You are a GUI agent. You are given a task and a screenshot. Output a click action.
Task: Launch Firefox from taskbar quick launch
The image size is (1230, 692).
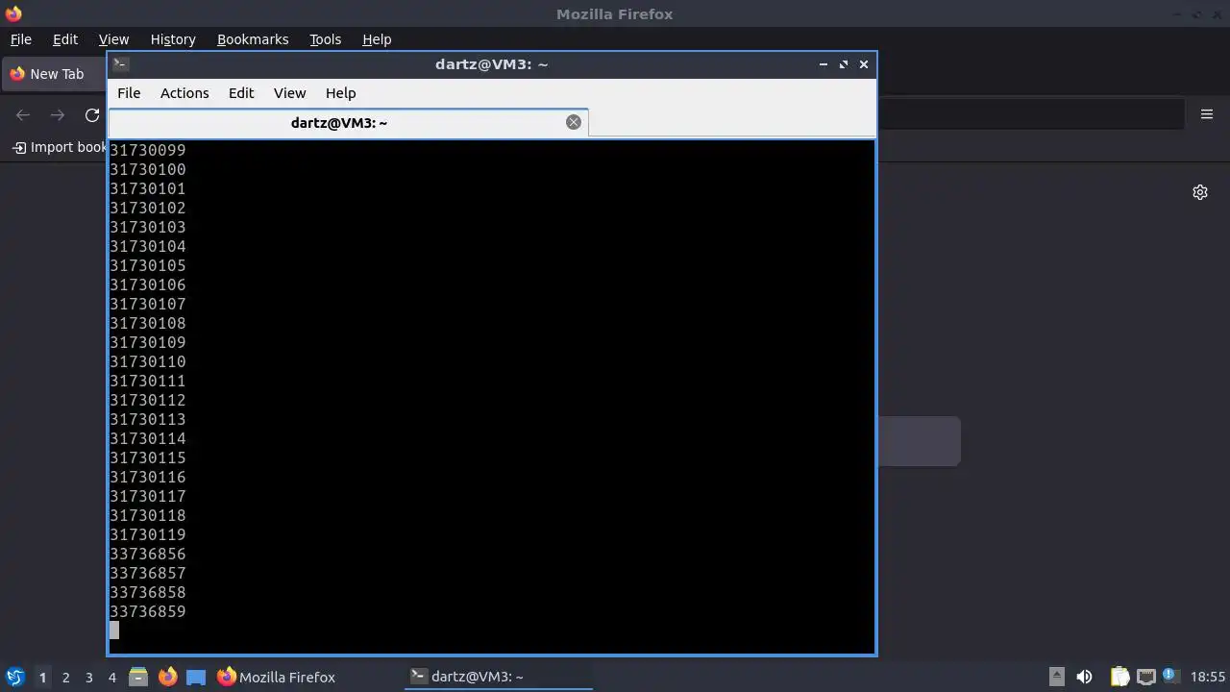167,677
